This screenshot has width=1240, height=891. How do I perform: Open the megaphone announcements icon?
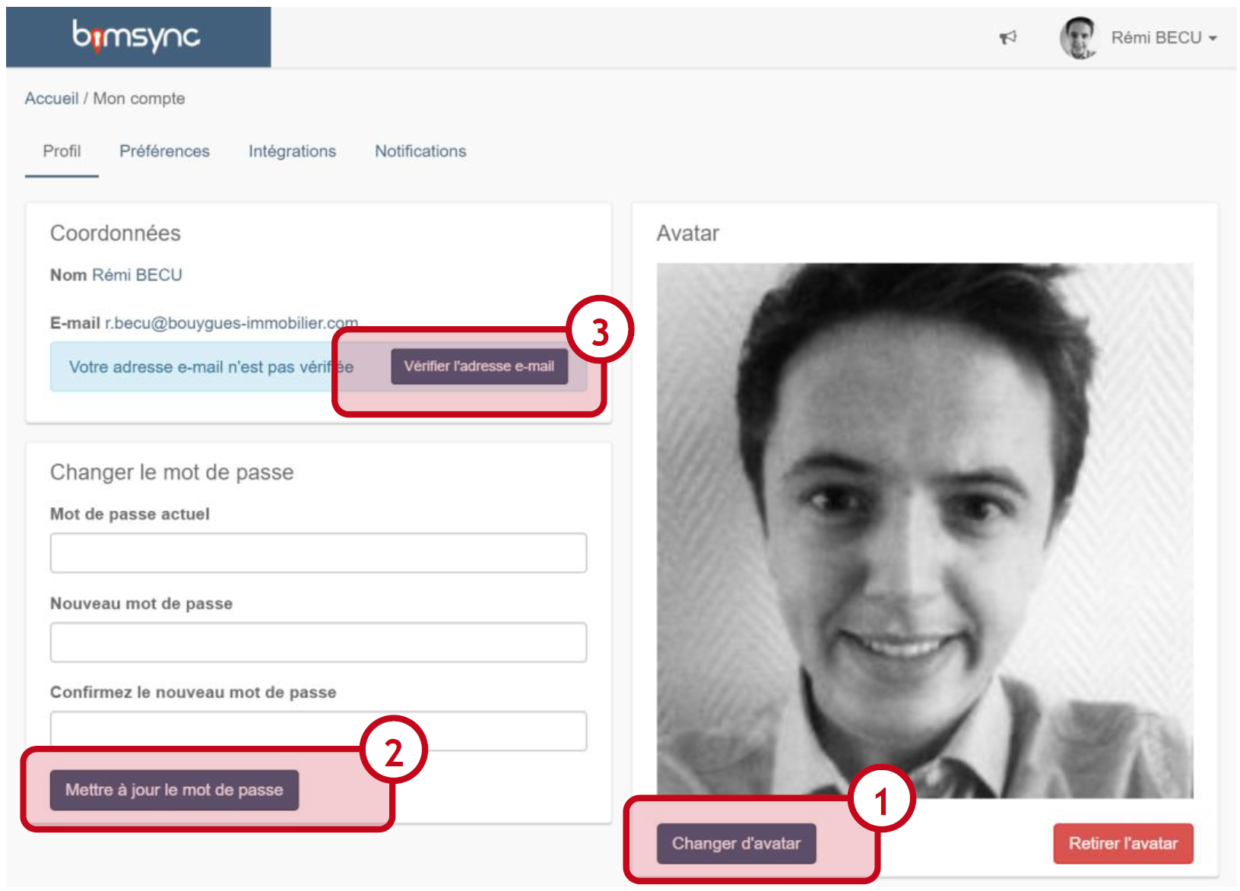[x=1007, y=37]
